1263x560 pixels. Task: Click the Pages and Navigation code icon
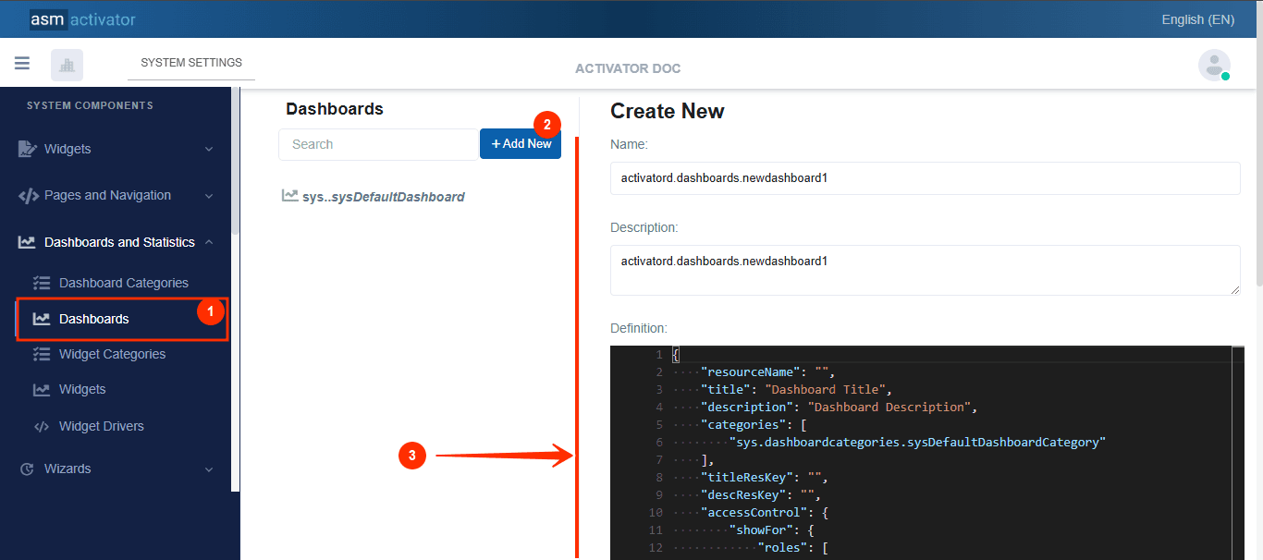(28, 196)
